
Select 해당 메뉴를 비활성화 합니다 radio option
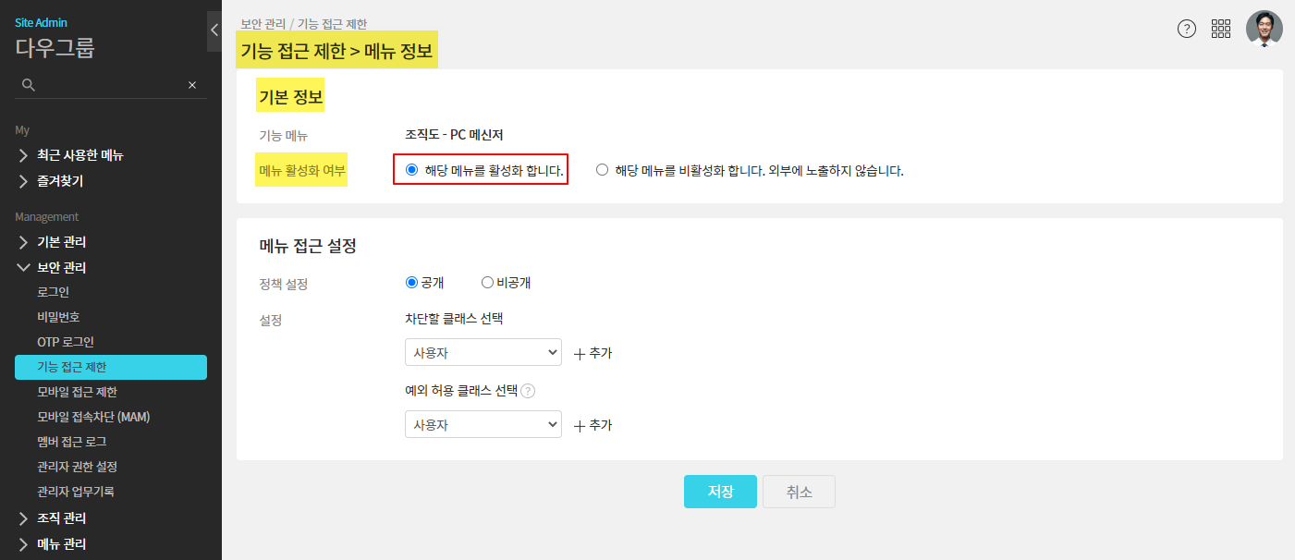click(603, 170)
